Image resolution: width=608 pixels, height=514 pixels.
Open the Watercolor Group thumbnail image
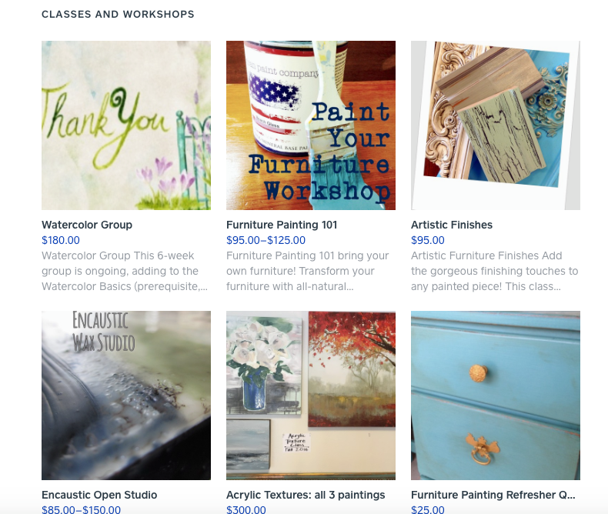[126, 125]
